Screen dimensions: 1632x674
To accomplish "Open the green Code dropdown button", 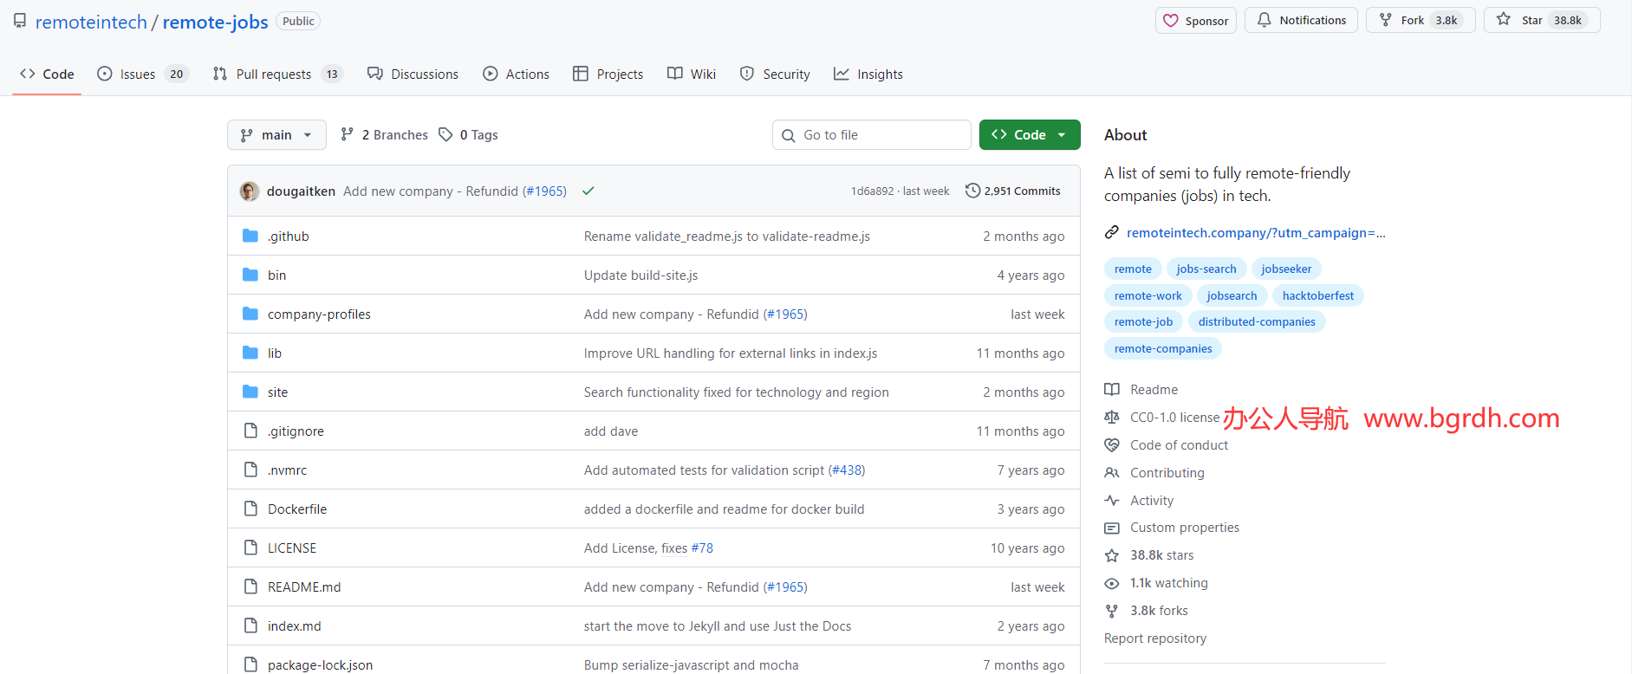I will [1029, 135].
